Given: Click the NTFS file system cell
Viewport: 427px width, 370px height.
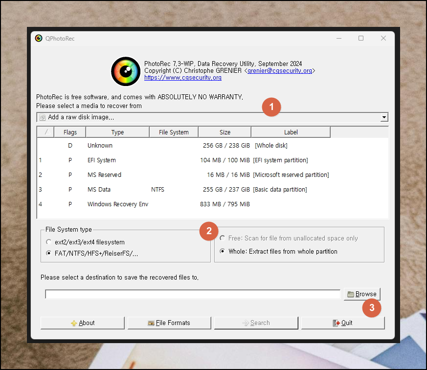Looking at the screenshot, I should (x=157, y=190).
